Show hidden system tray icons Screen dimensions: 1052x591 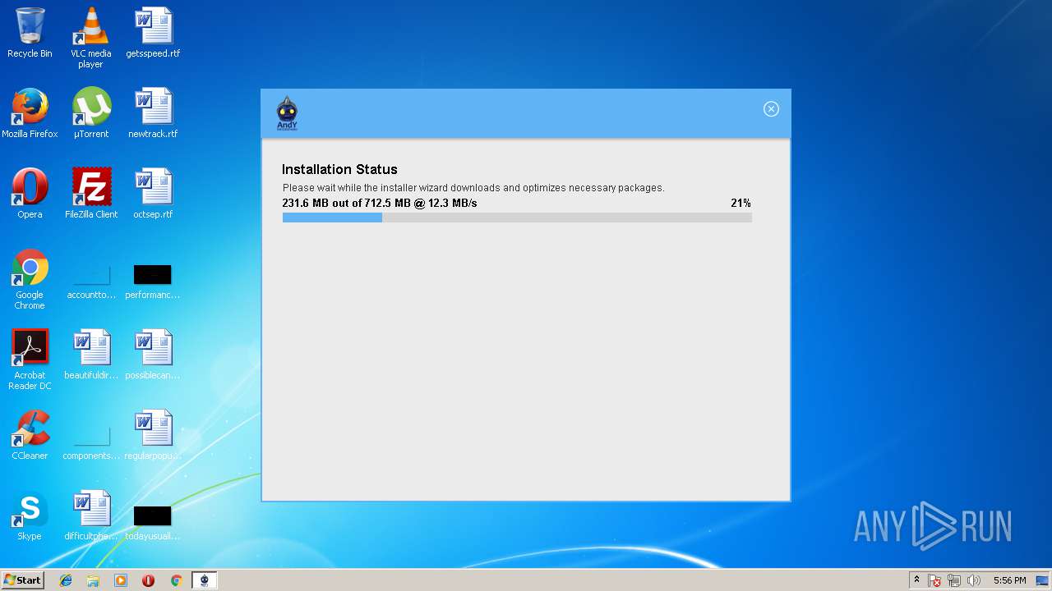917,580
